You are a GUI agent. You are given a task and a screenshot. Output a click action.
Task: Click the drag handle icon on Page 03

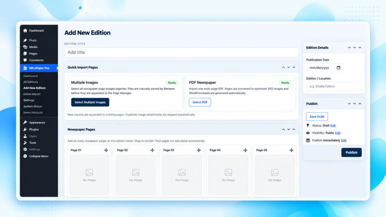[199, 150]
